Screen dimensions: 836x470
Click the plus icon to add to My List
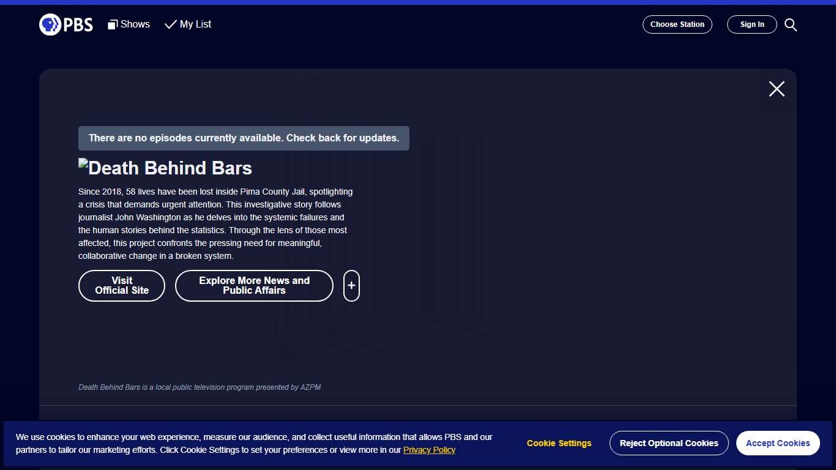(x=351, y=286)
